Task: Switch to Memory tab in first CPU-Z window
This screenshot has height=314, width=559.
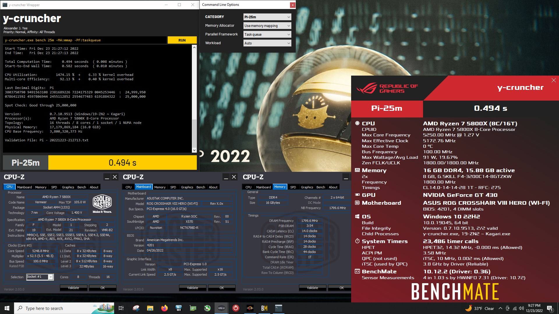Action: click(x=41, y=187)
